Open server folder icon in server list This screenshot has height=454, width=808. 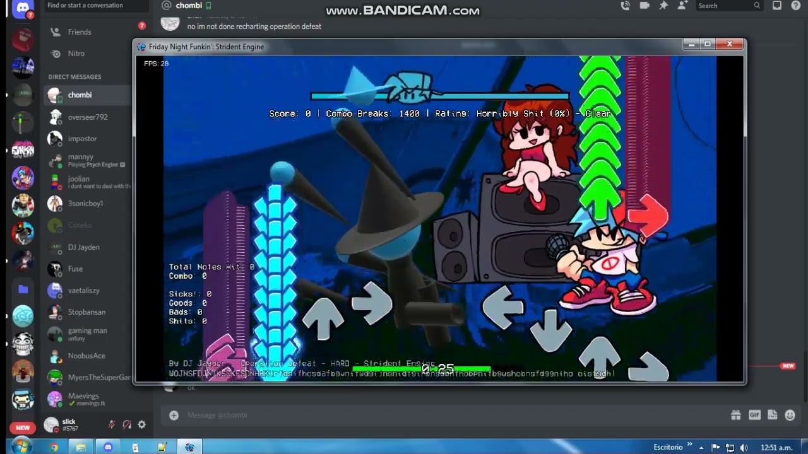[23, 289]
